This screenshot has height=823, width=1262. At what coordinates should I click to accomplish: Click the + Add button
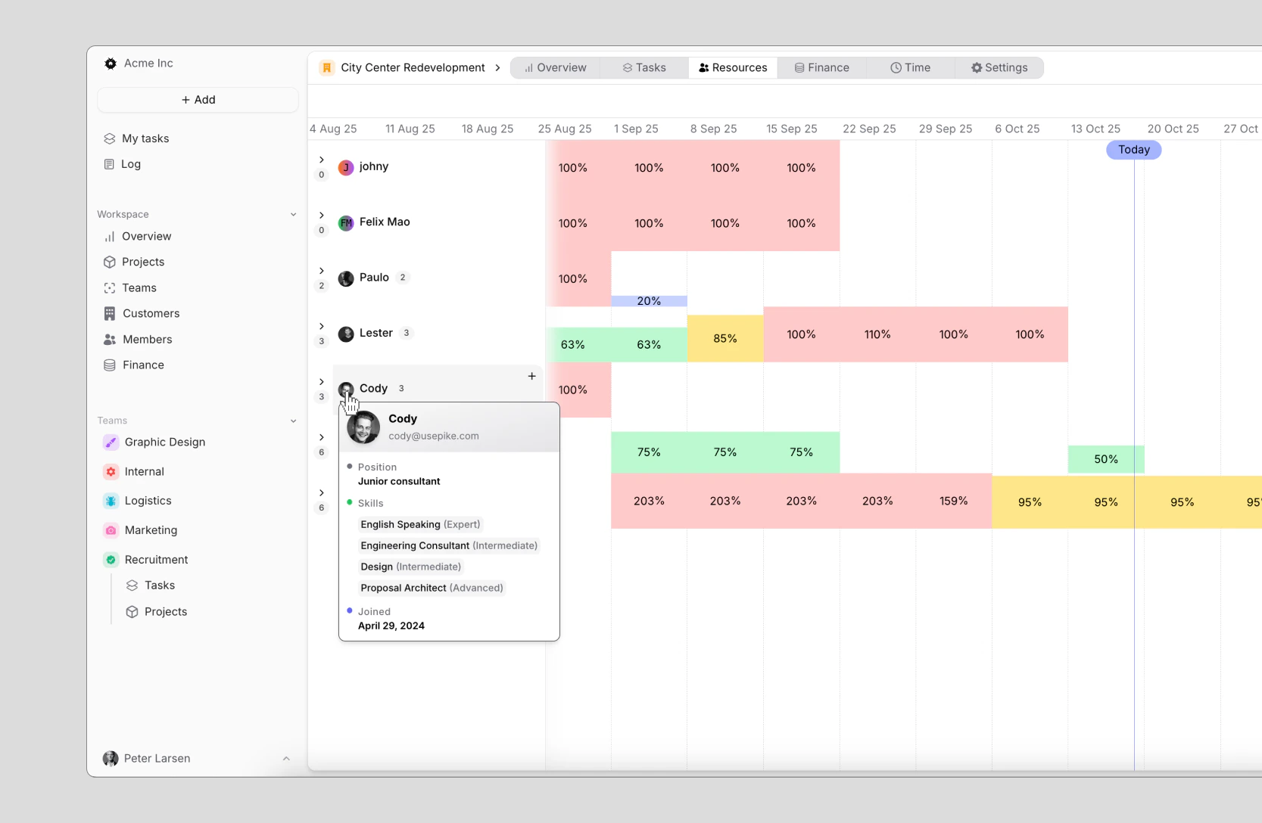point(198,100)
